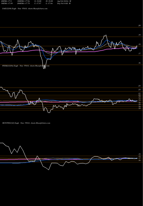
Task: Click the Avg Vol 0.014 M text
Action: tap(64, 1)
